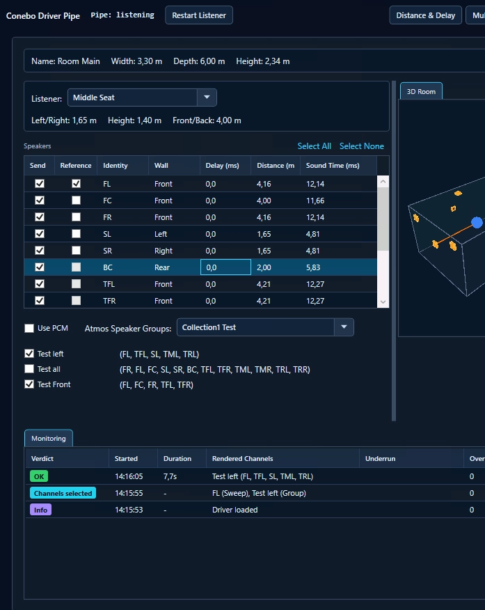485x610 pixels.
Task: Open Atmos Speaker Groups Collection1 Test dropdown
Action: [265, 327]
